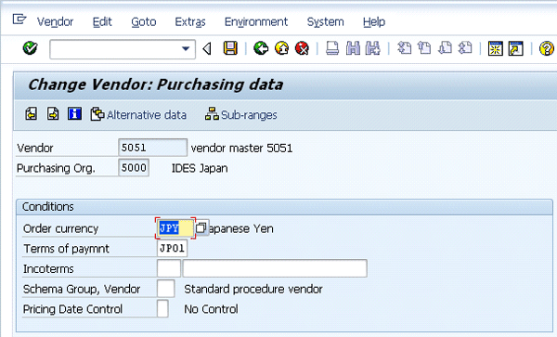Screen dimensions: 557x337
Task: Click the long Incoterms description field
Action: point(275,268)
